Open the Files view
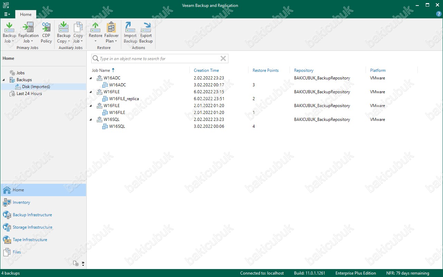Image resolution: width=443 pixels, height=277 pixels. pos(43,252)
